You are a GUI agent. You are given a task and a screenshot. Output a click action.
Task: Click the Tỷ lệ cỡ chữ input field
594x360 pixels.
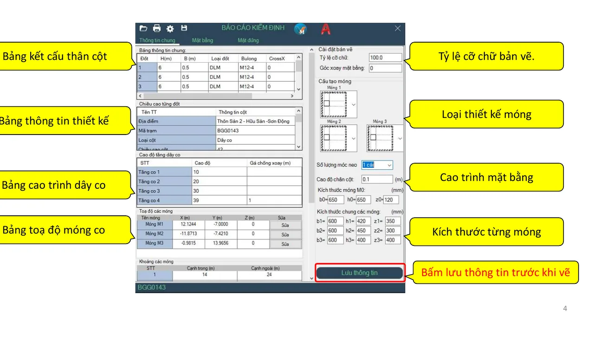pyautogui.click(x=385, y=58)
